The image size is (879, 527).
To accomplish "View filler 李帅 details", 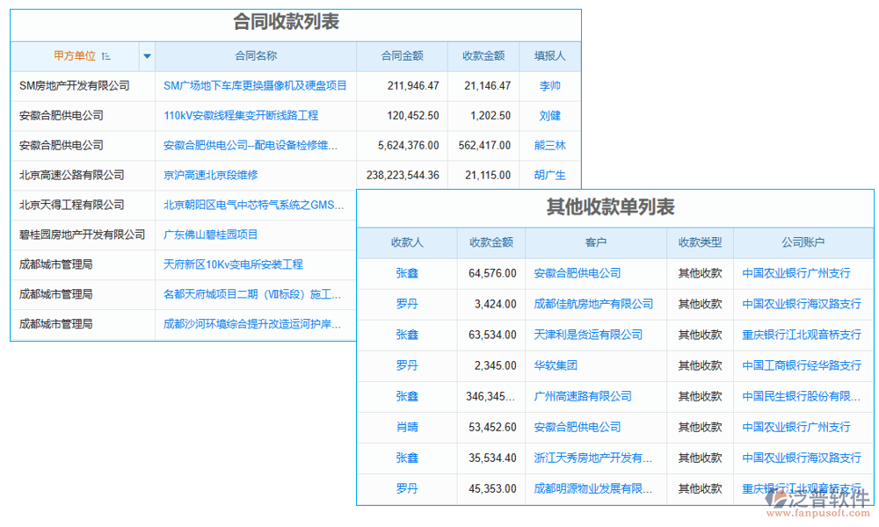I will 552,85.
